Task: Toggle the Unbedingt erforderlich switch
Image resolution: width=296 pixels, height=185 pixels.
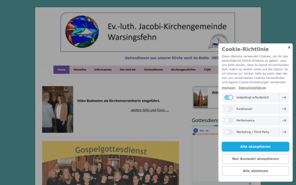Action: 228,97
